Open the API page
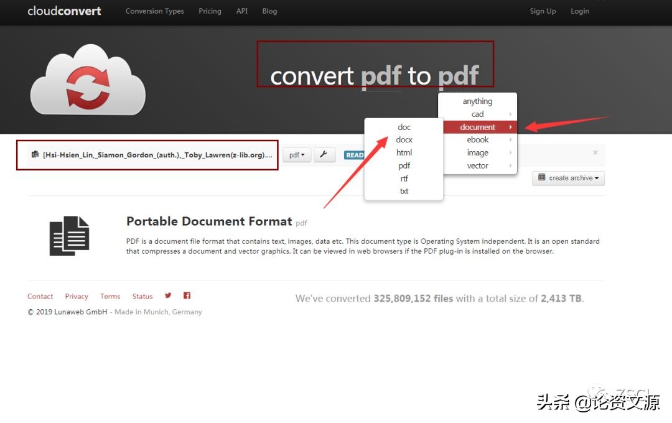 point(241,11)
